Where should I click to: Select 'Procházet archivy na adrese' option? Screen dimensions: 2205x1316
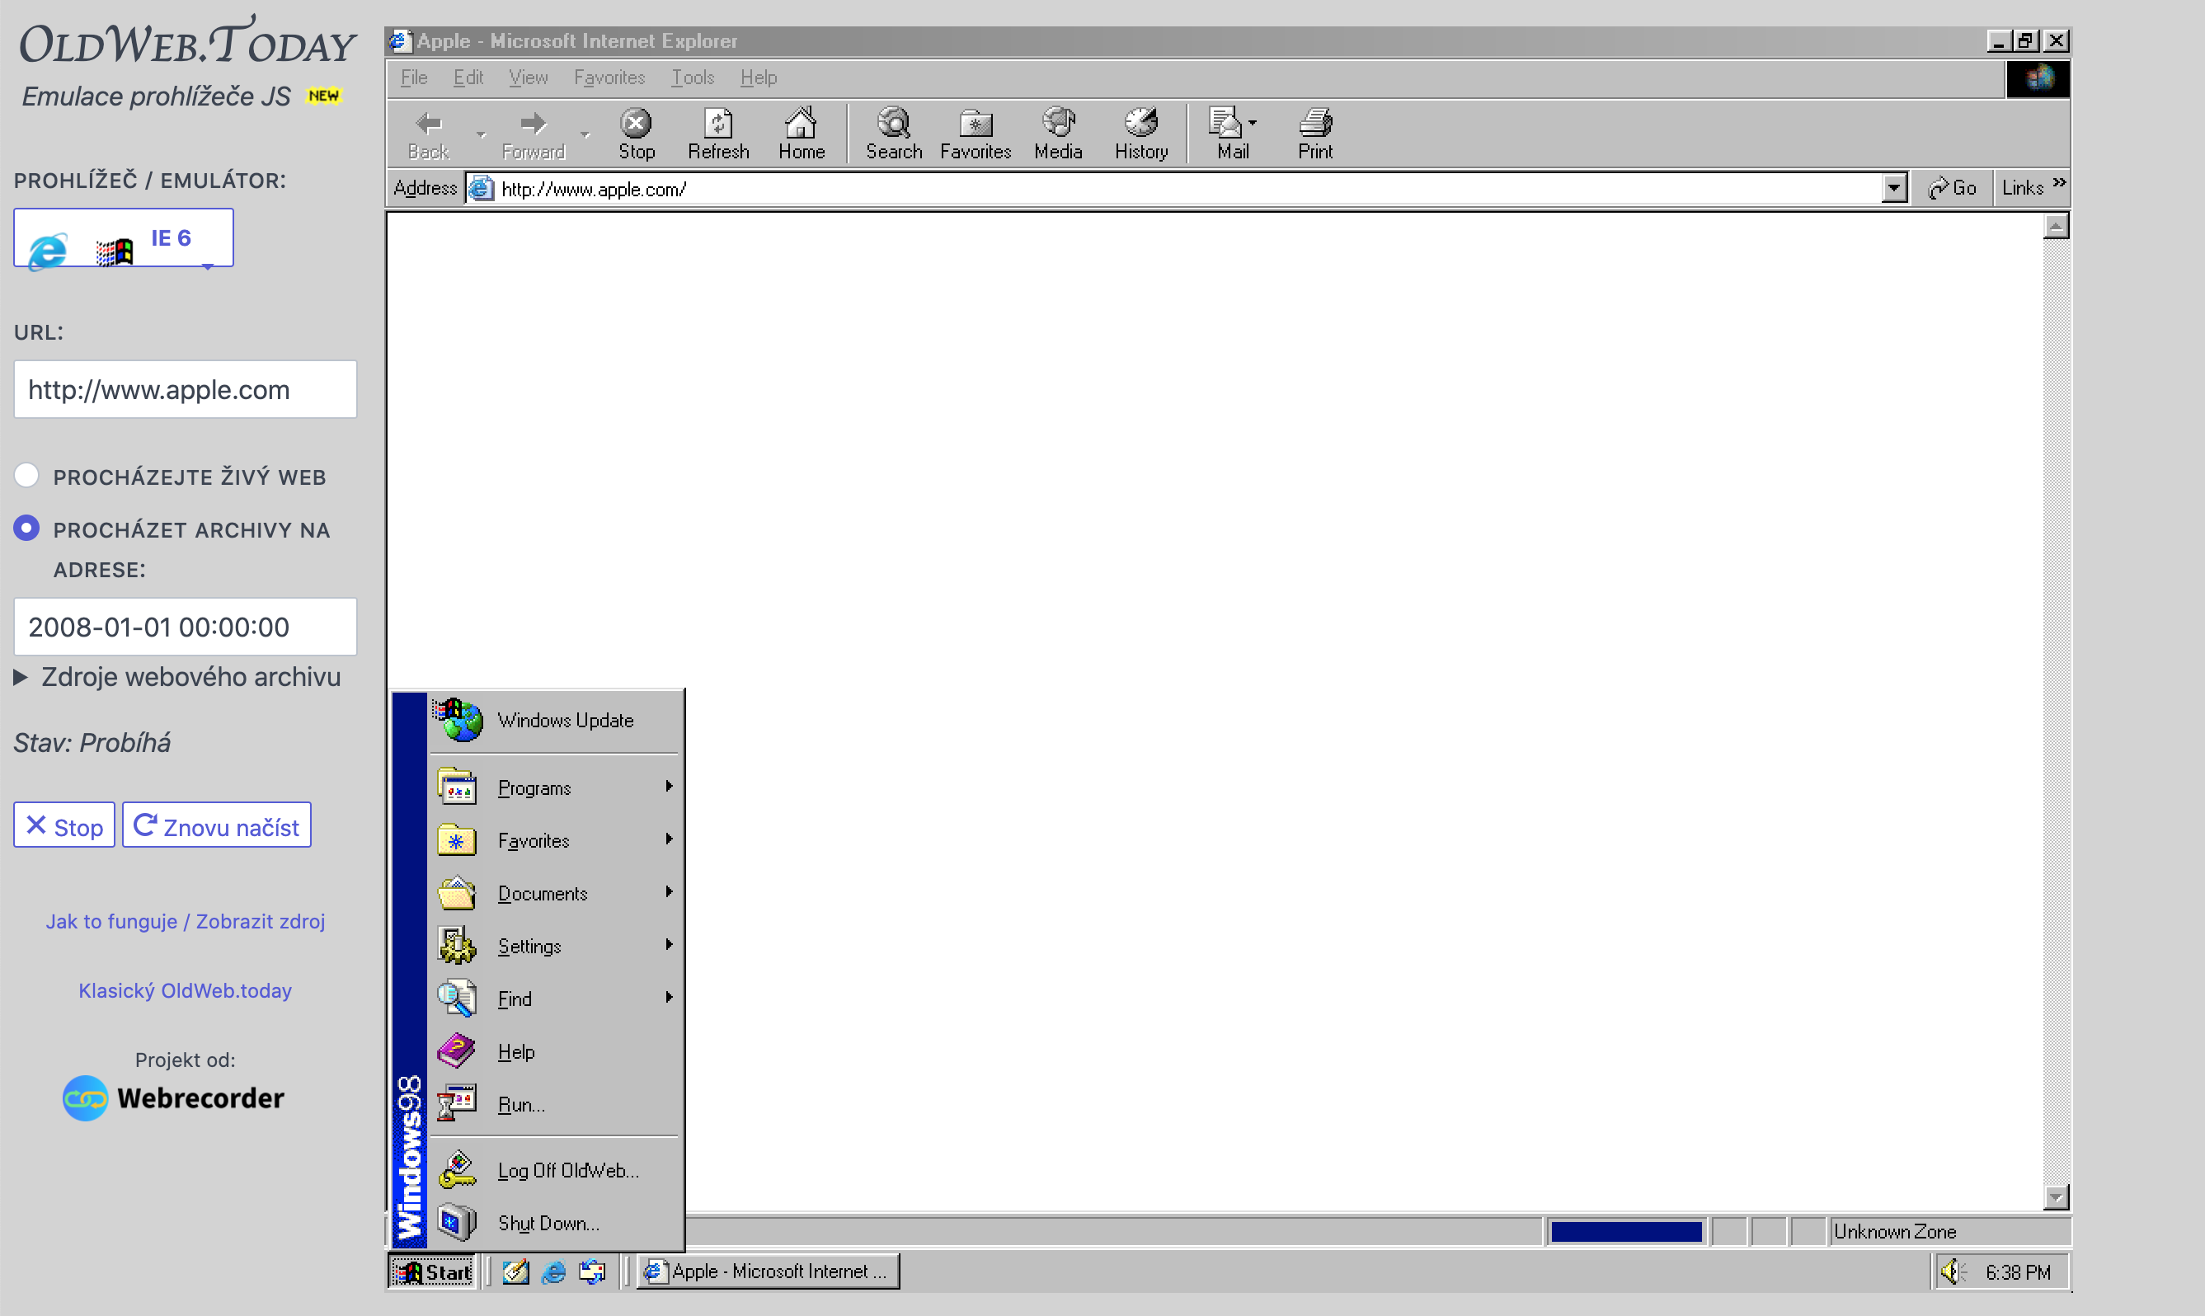pyautogui.click(x=27, y=528)
